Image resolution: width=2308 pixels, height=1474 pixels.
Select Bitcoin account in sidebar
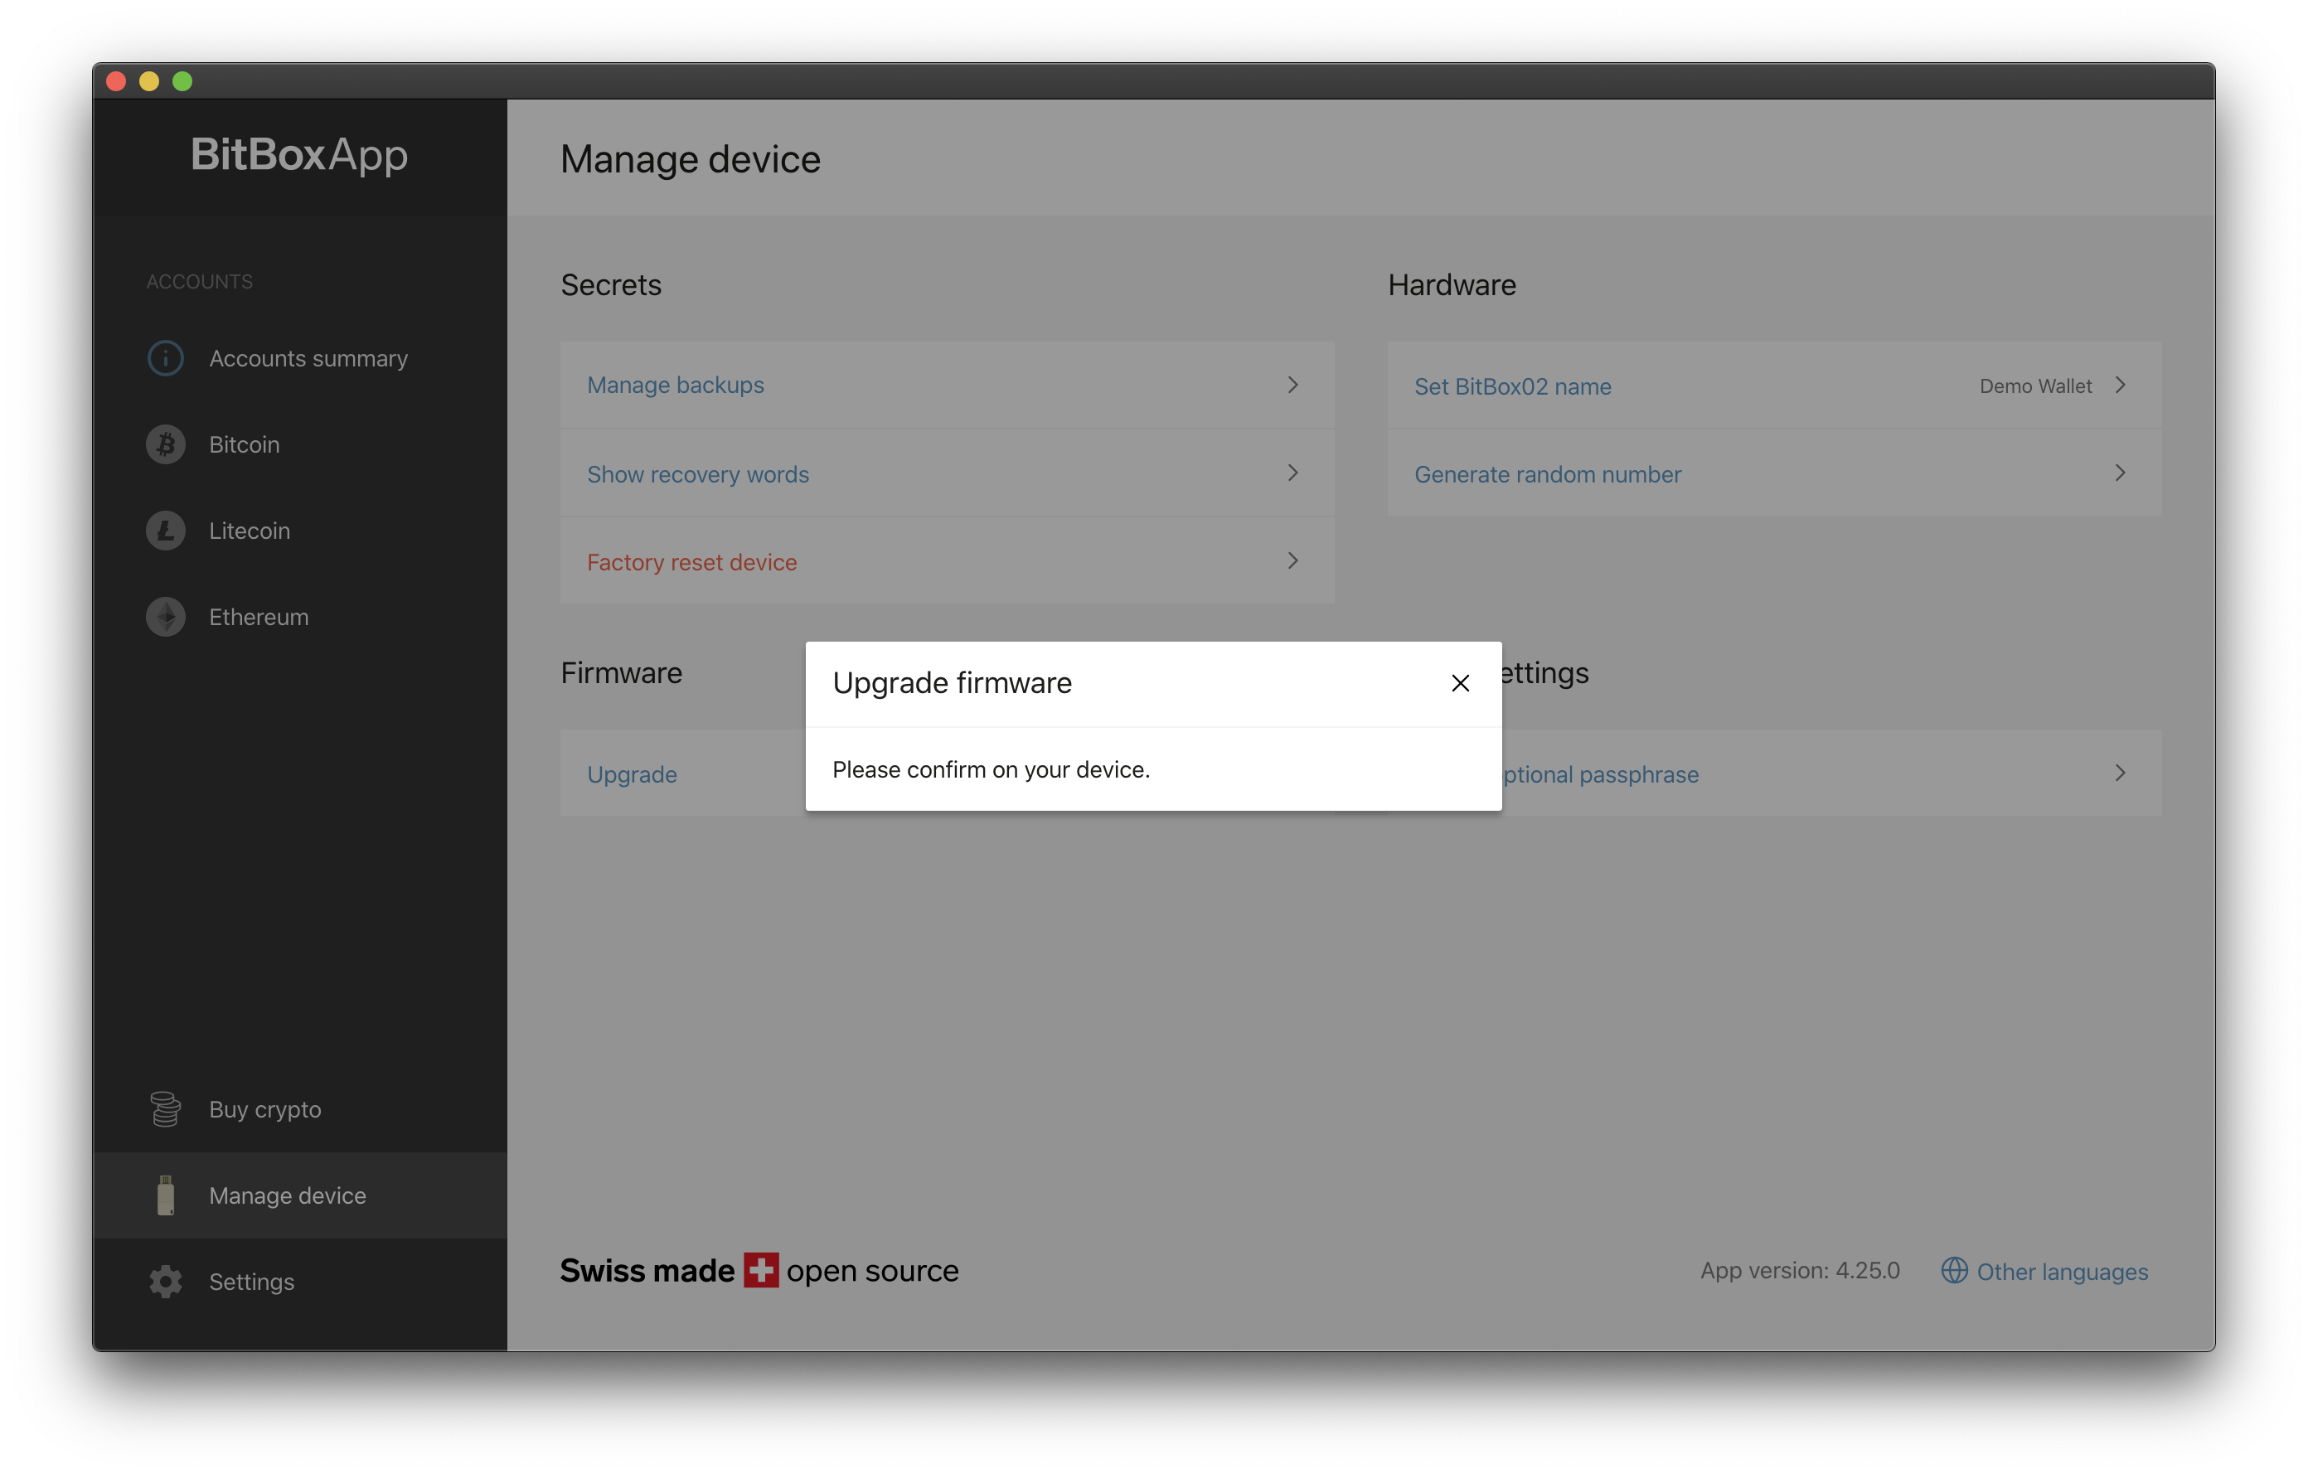(300, 444)
